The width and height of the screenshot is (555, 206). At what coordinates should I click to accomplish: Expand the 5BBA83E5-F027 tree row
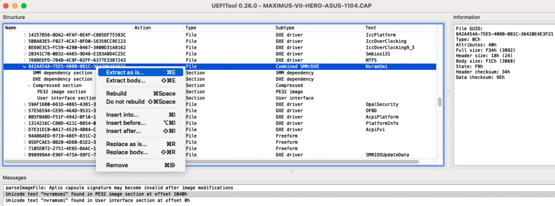point(25,41)
